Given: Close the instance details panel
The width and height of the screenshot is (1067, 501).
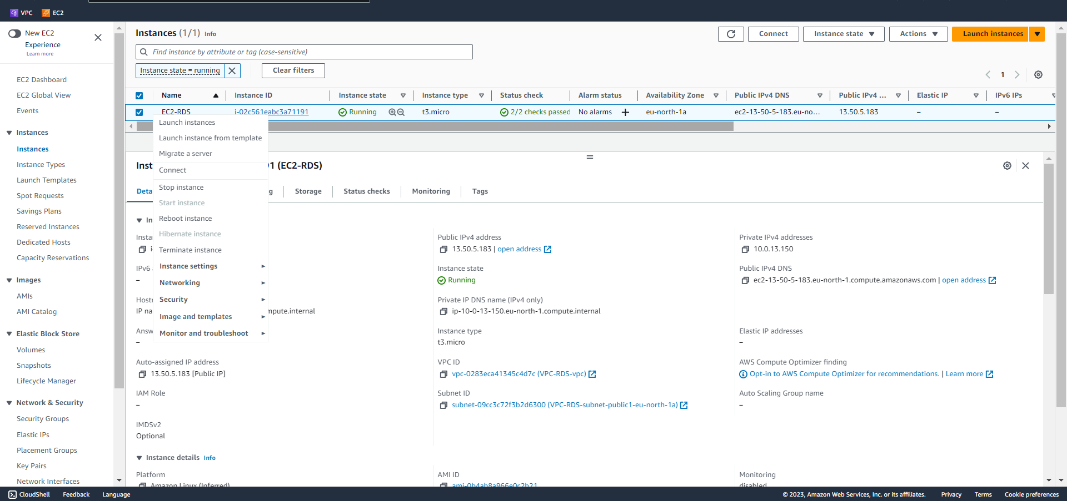Looking at the screenshot, I should pos(1025,165).
